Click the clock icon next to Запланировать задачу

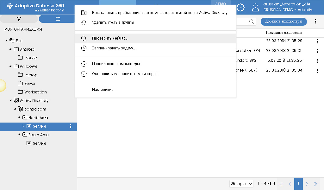click(84, 48)
